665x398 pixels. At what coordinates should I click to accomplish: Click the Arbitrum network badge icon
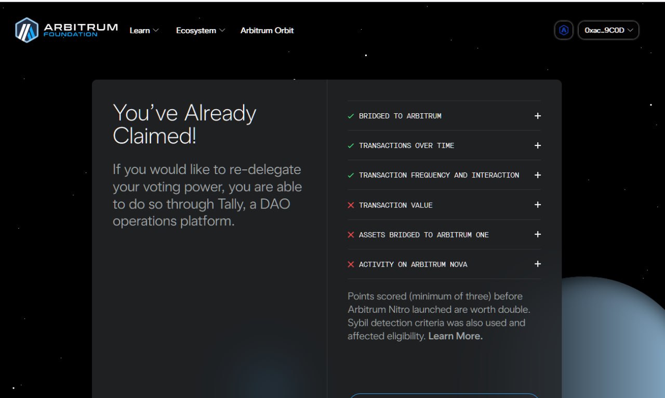[x=564, y=30]
